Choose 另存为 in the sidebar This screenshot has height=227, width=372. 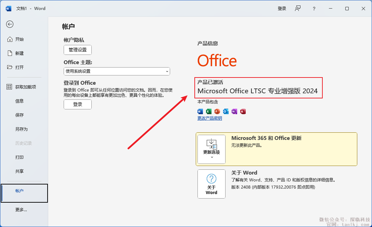coord(21,129)
